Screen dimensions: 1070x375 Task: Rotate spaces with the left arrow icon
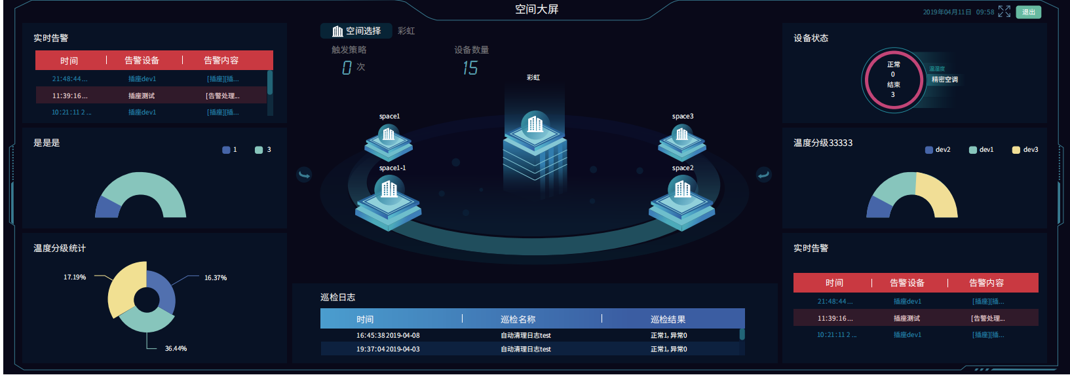click(304, 174)
